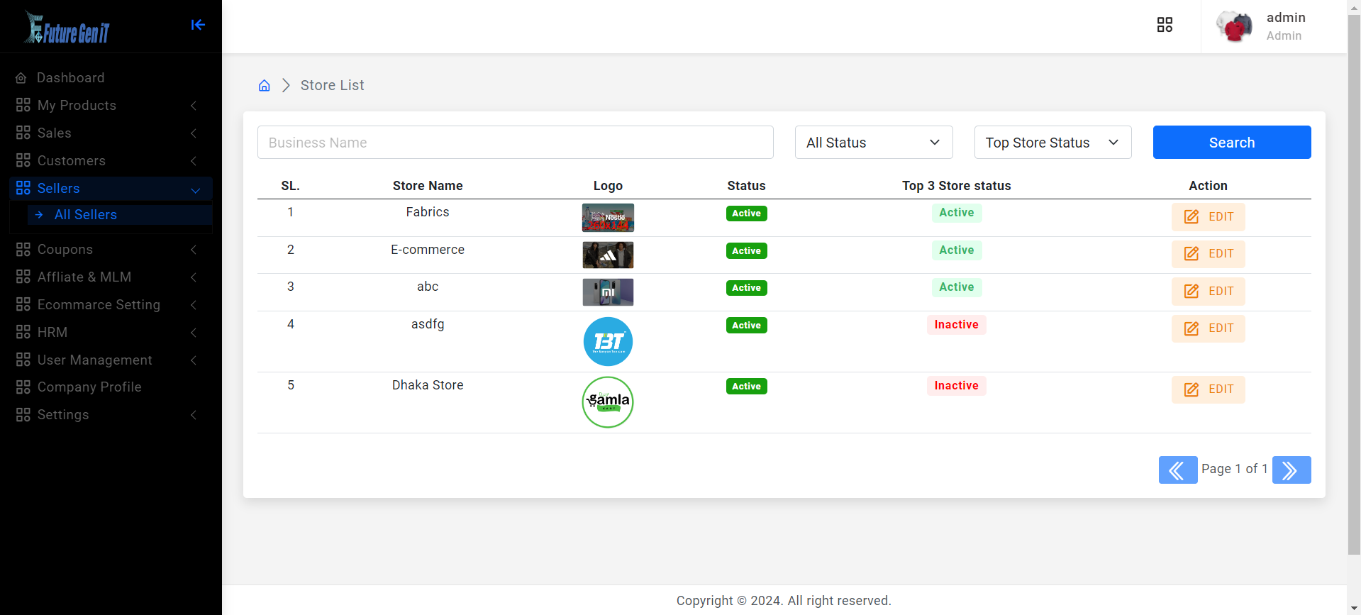Click the Business Name input field
Viewport: 1361px width, 615px height.
[515, 143]
